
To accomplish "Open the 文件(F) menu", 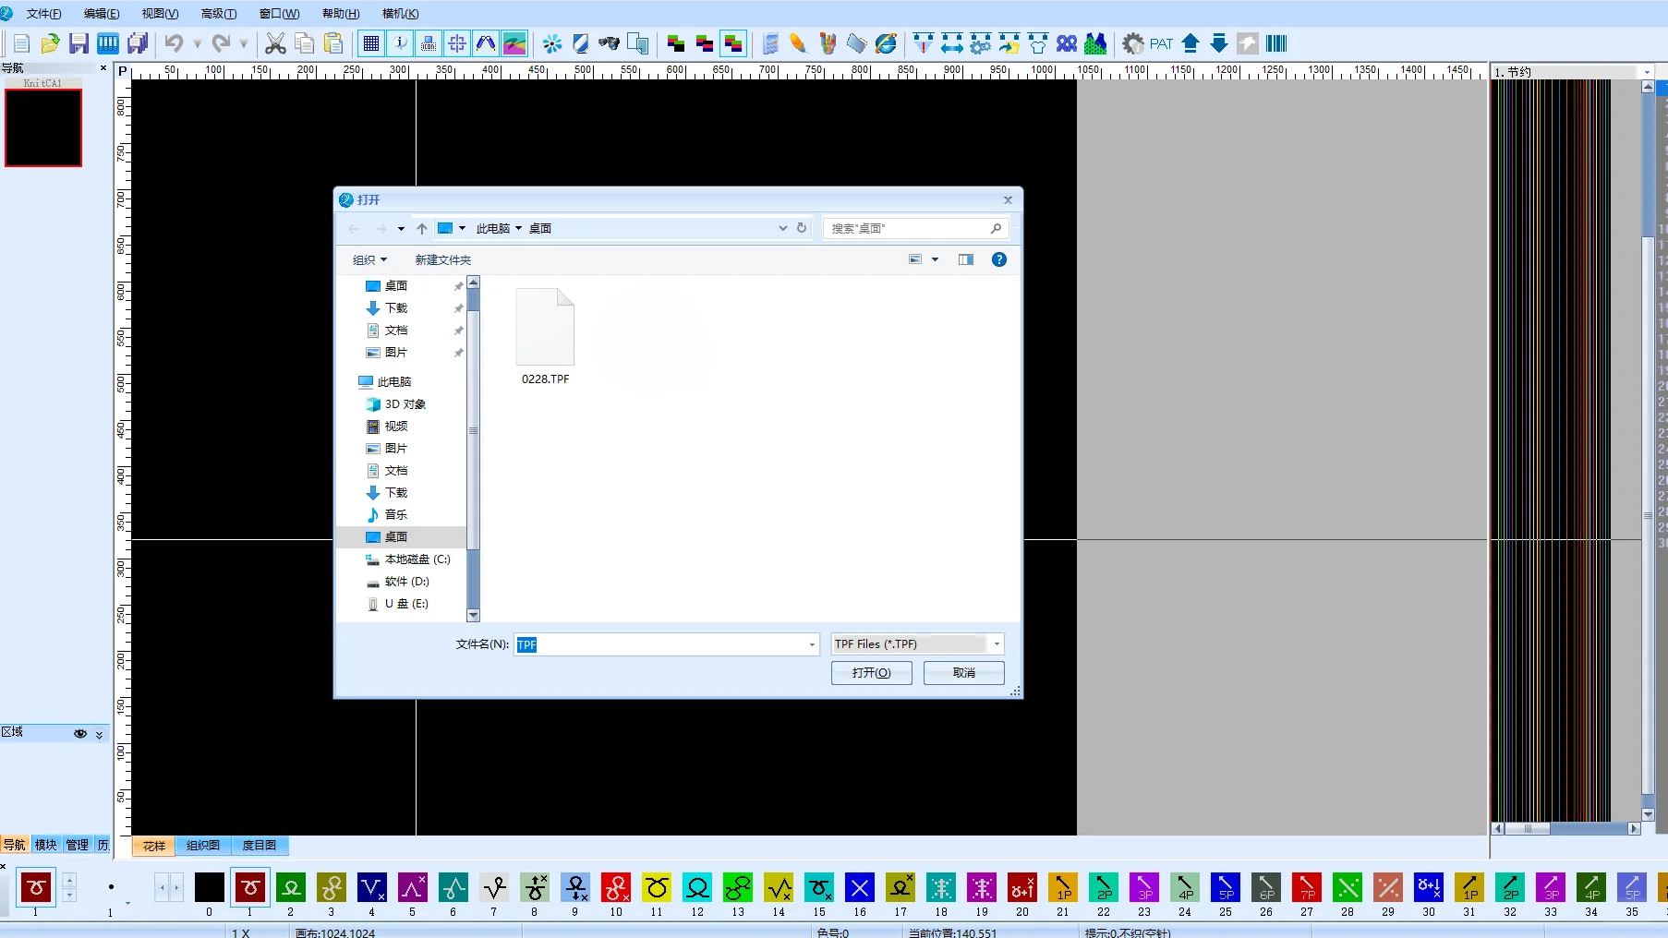I will (43, 14).
